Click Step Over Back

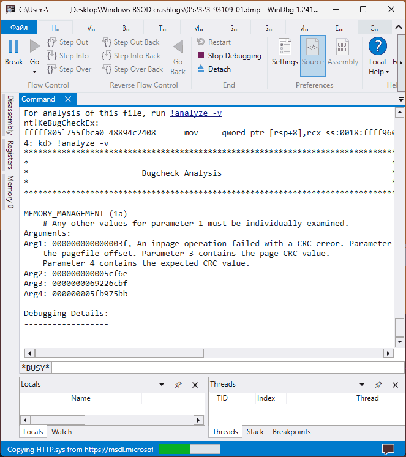coord(132,69)
